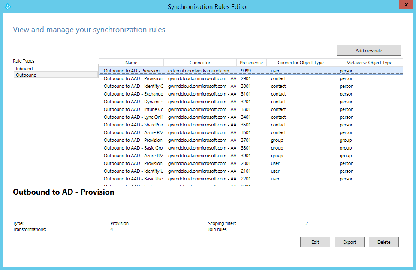
Task: Export the selected synchronization rule
Action: tap(350, 242)
